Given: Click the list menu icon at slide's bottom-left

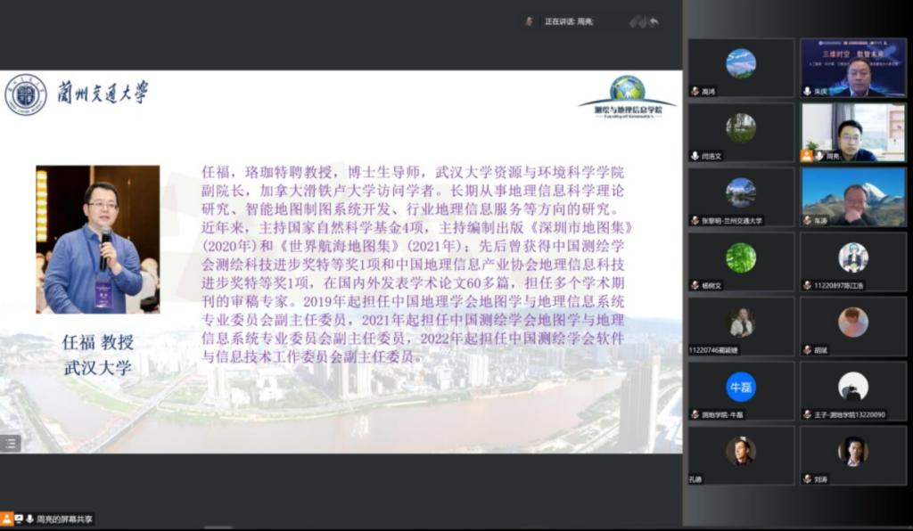Looking at the screenshot, I should coord(10,443).
